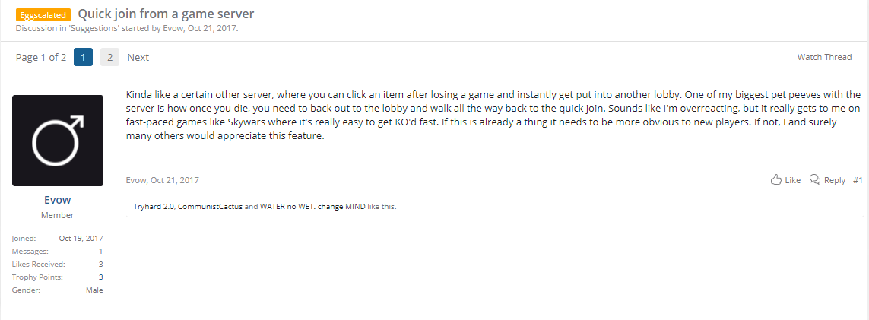Click the Messages count in user info

pos(101,252)
